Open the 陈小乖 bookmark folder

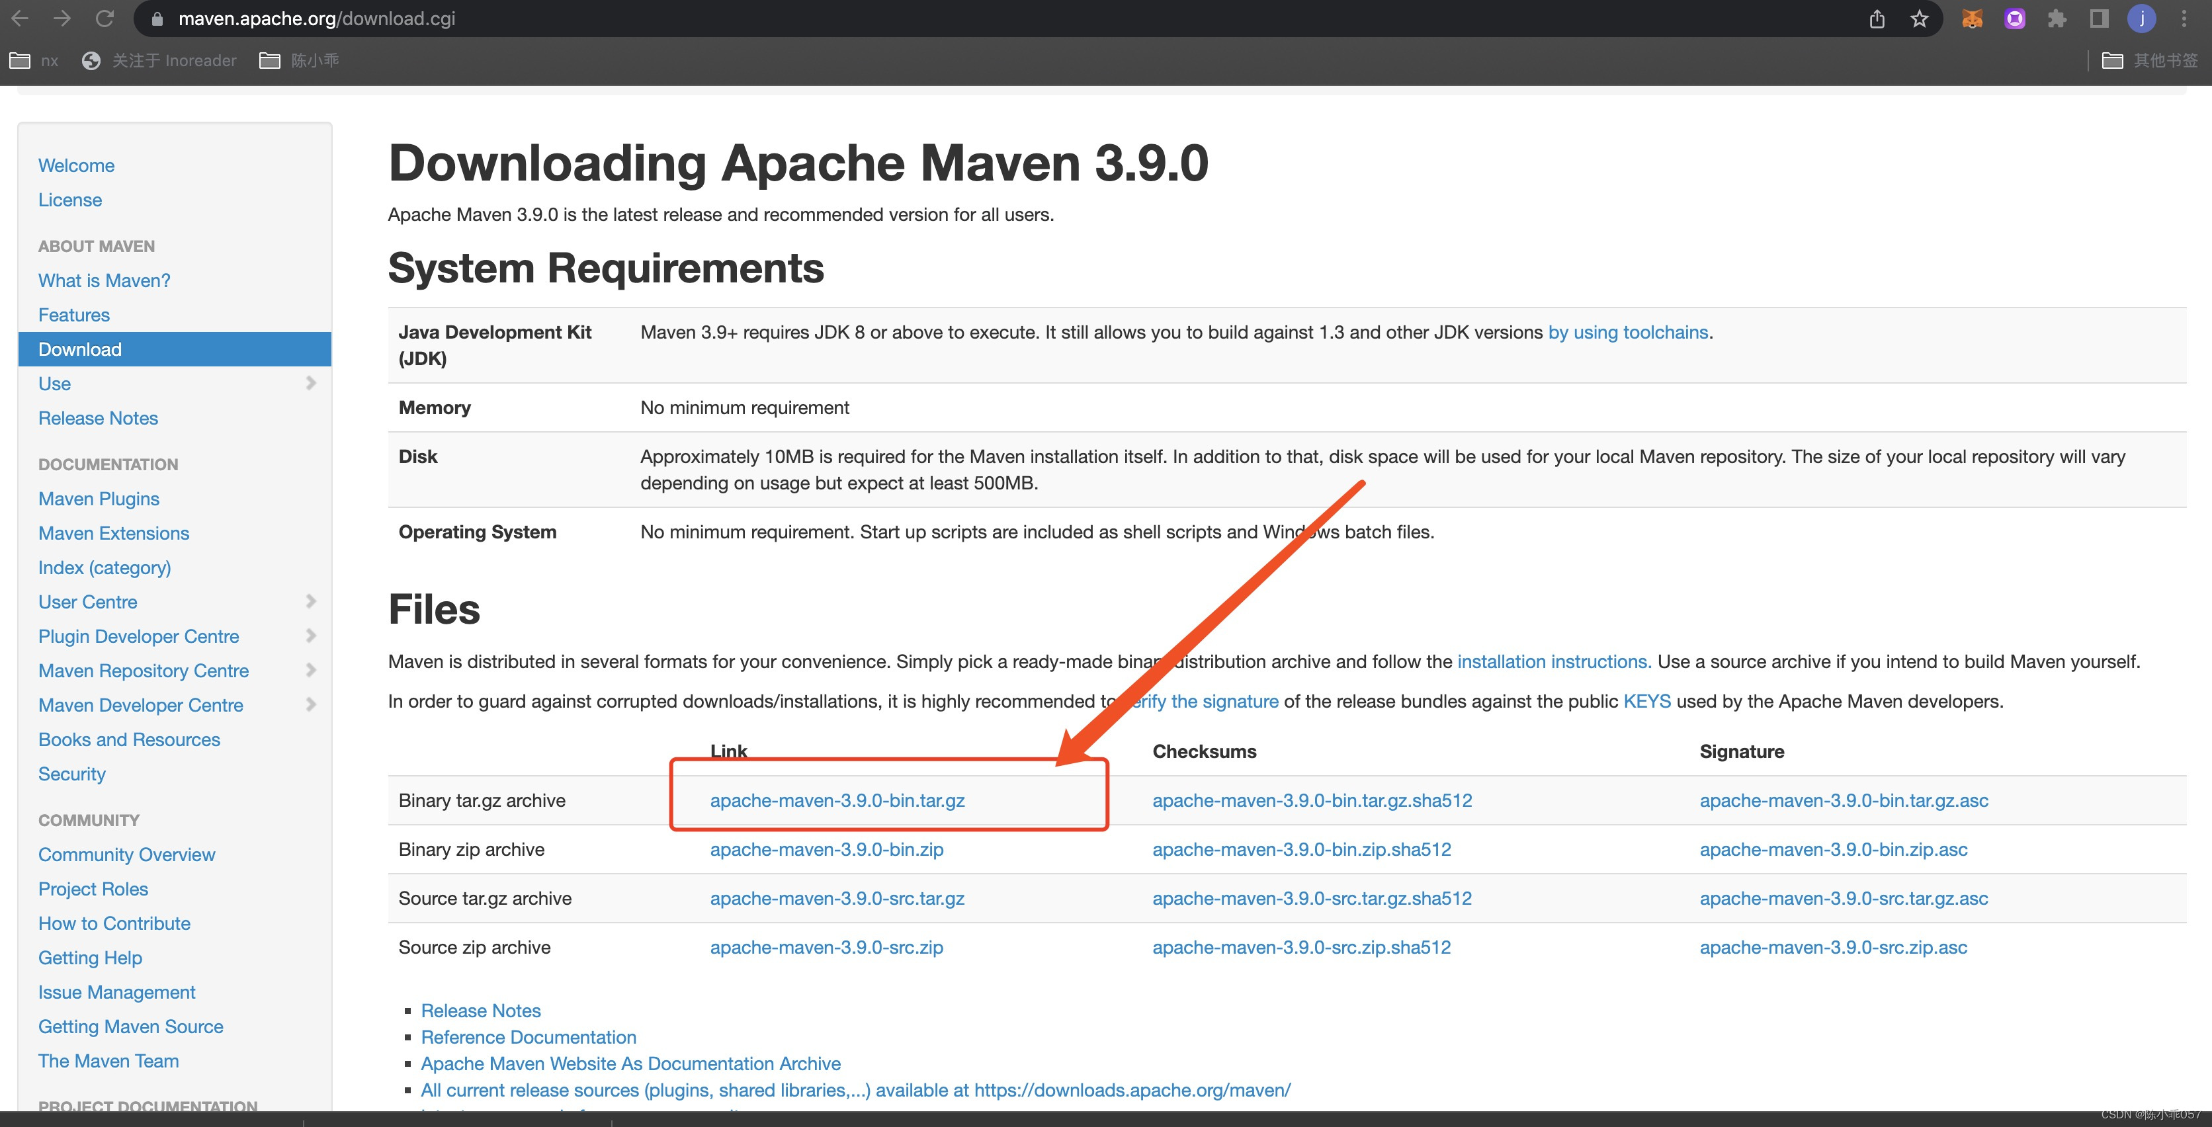tap(299, 60)
